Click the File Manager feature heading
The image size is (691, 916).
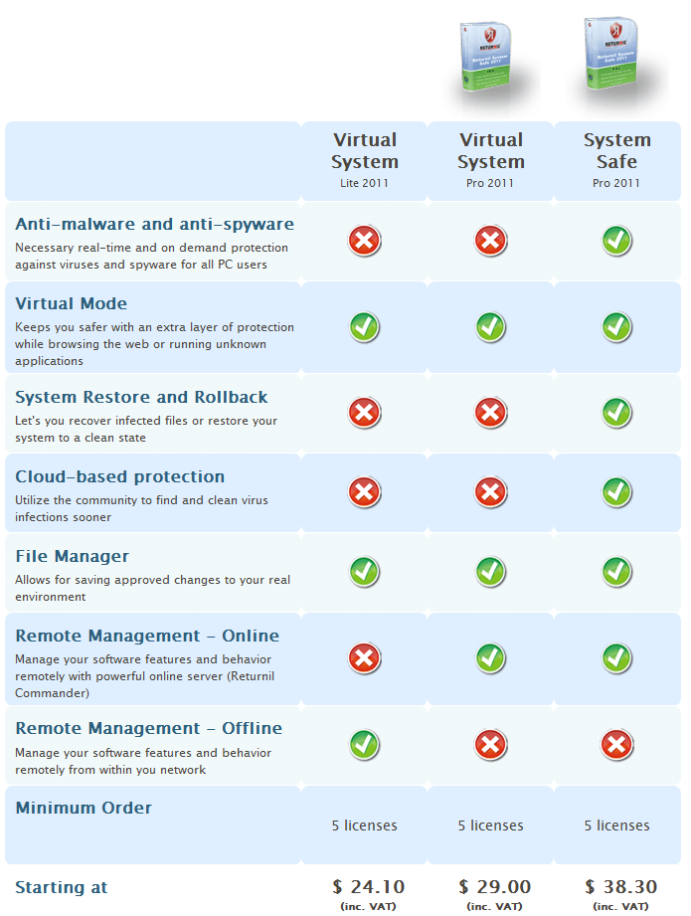tap(72, 556)
